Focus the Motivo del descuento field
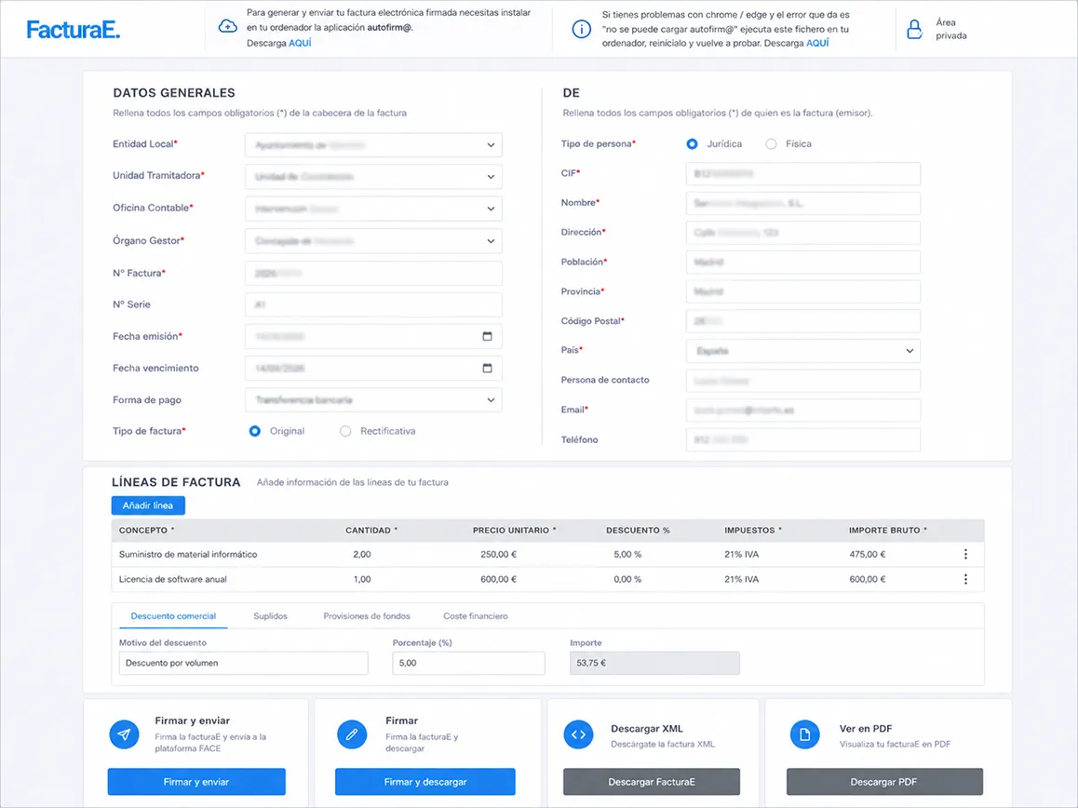The height and width of the screenshot is (808, 1078). point(243,663)
